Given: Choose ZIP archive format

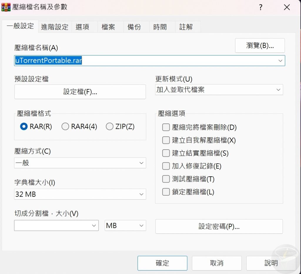Looking at the screenshot, I should (110, 126).
